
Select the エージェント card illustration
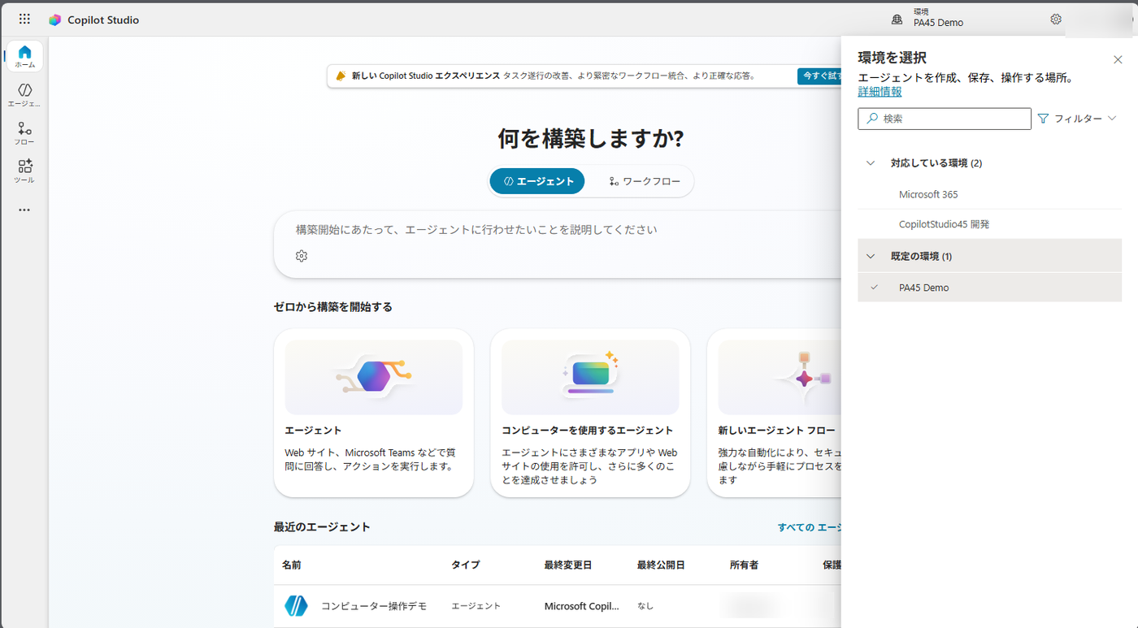(x=374, y=377)
